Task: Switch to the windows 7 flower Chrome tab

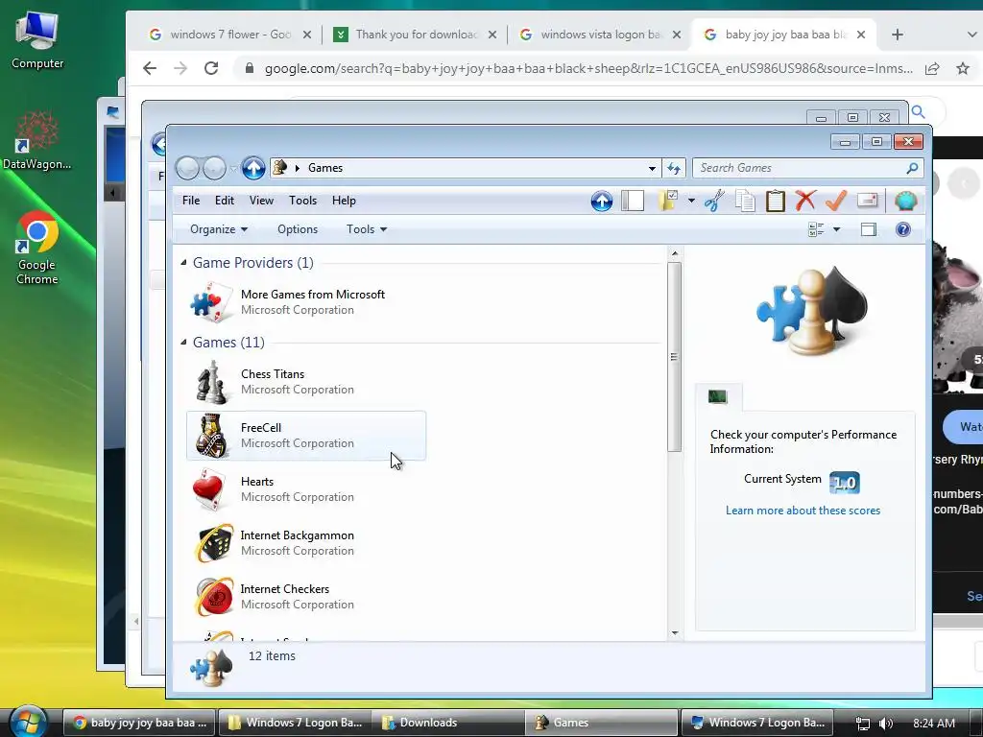Action: pyautogui.click(x=229, y=35)
